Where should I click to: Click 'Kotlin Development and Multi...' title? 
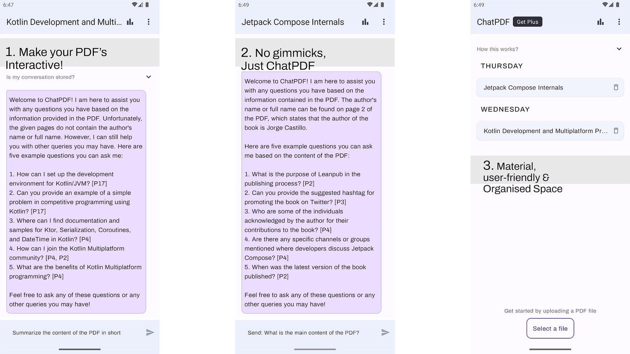64,22
